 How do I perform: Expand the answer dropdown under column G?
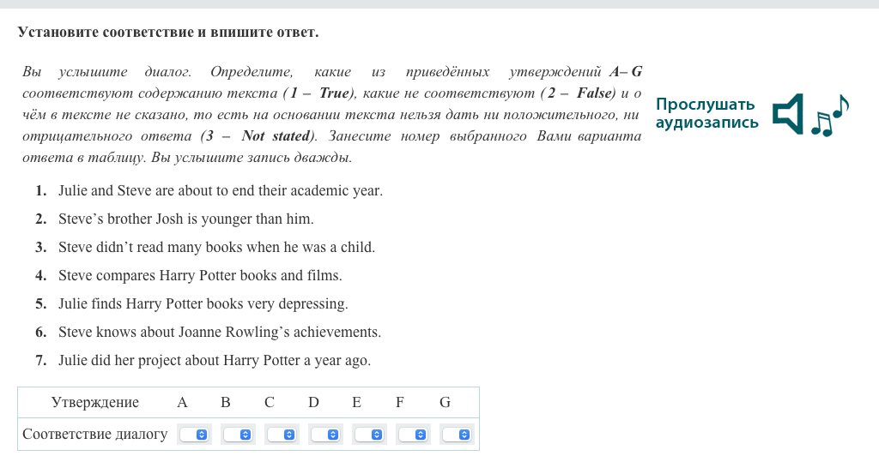[x=456, y=435]
